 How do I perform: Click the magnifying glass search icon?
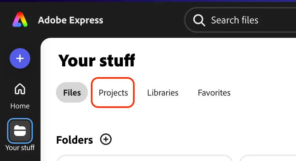(x=199, y=20)
